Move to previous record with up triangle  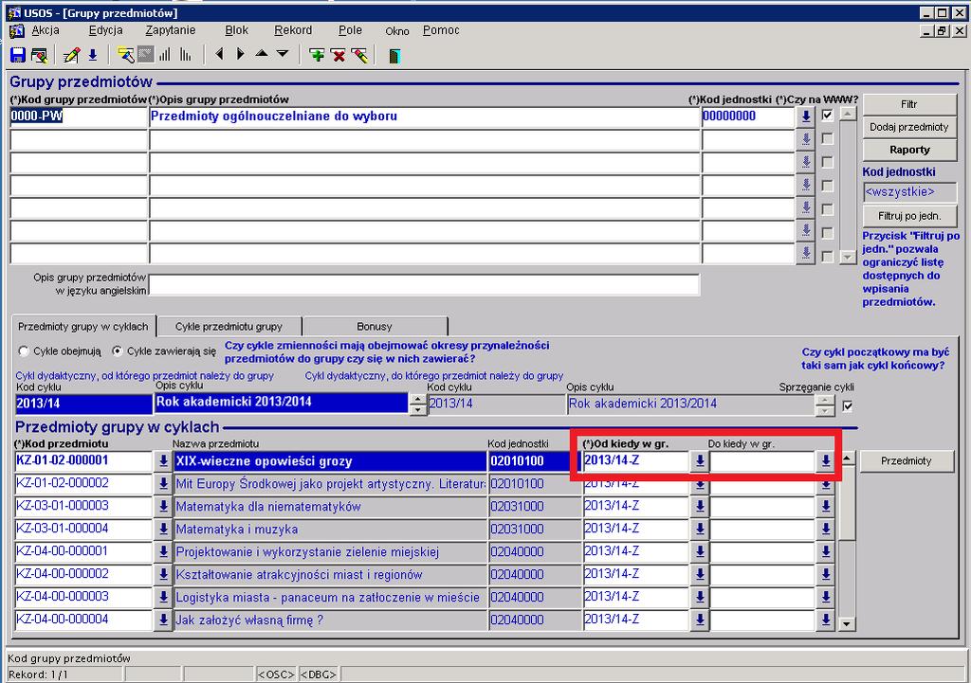[x=262, y=54]
